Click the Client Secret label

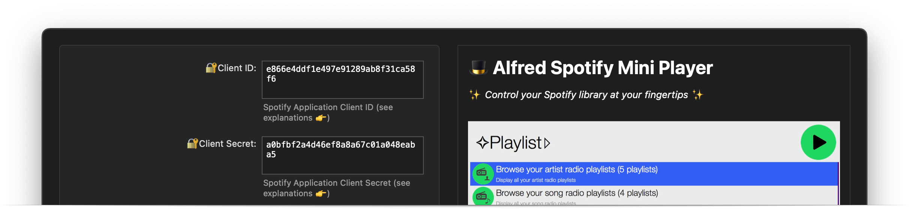(x=228, y=144)
